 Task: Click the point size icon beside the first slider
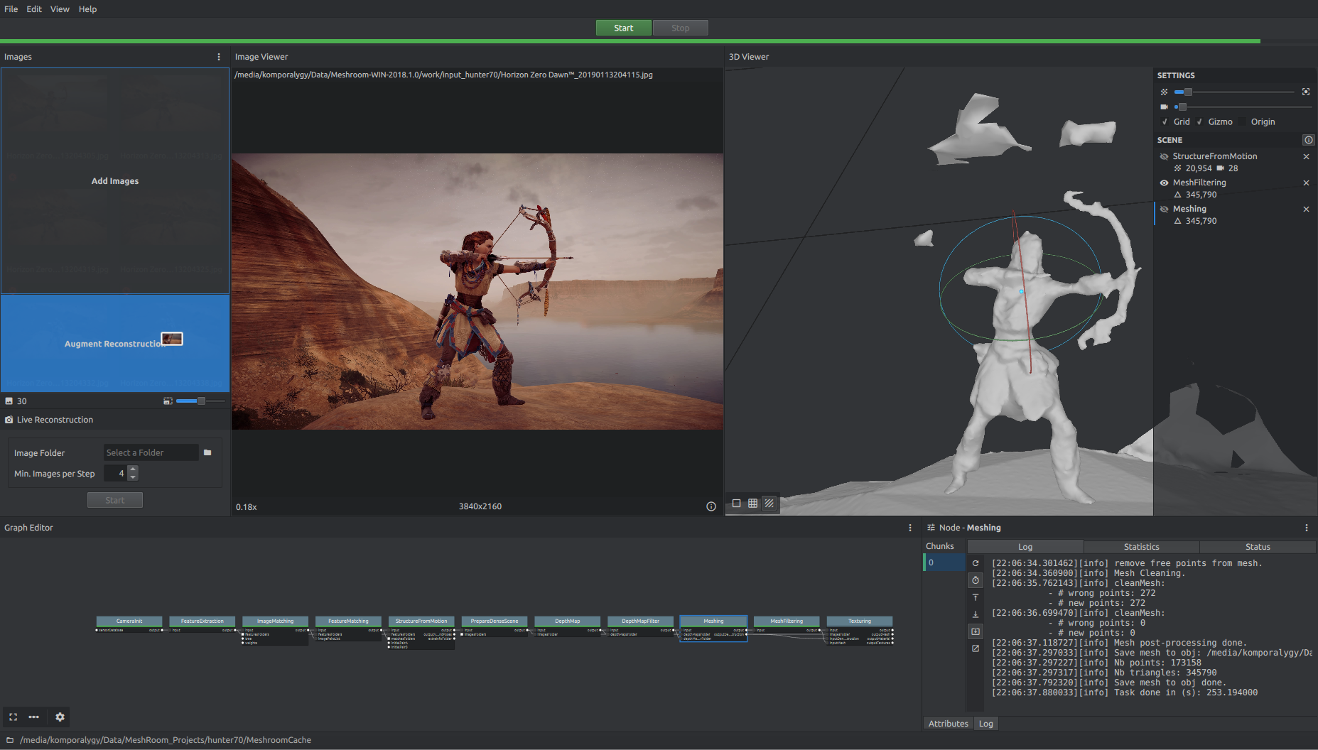(x=1164, y=92)
